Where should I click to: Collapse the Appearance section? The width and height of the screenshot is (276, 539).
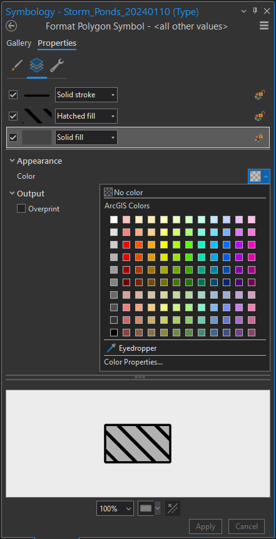[13, 161]
